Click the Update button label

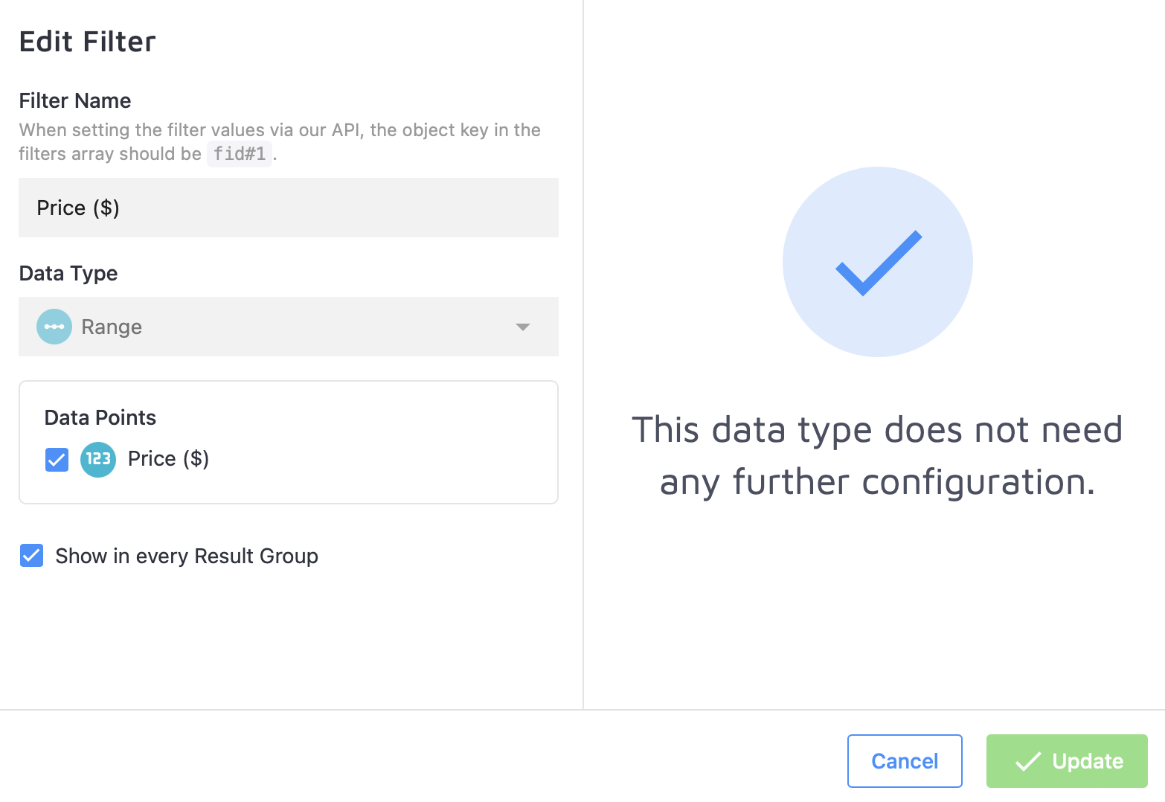1088,761
